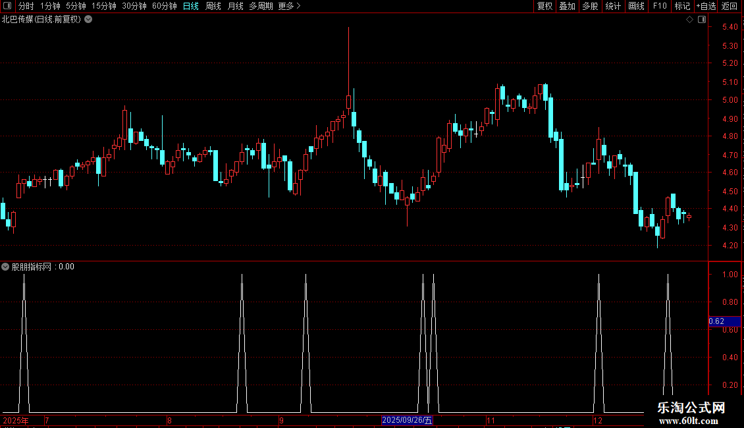This screenshot has width=744, height=428.
Task: Click the 0.62 indicator value marker
Action: 724,321
